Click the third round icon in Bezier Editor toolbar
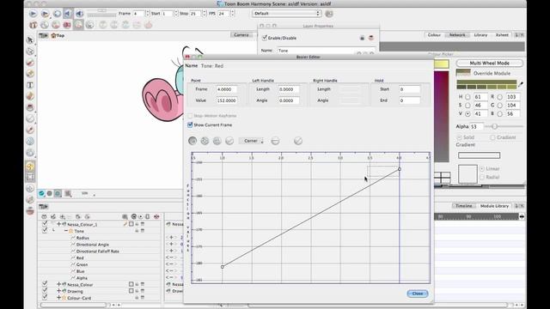 [x=217, y=141]
